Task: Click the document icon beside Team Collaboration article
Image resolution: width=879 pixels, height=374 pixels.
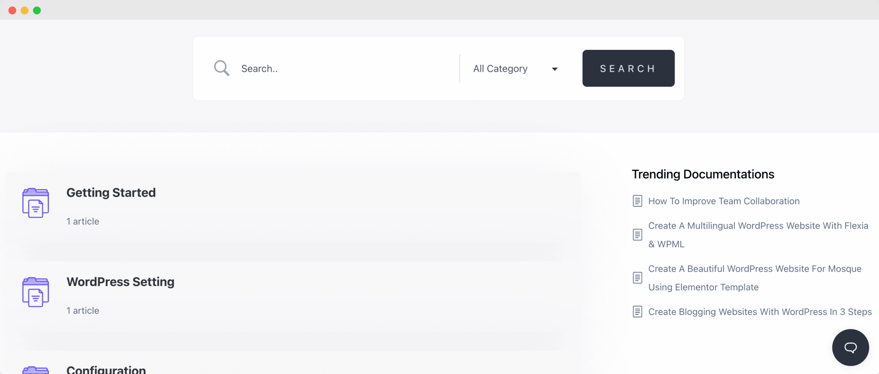Action: pyautogui.click(x=637, y=201)
